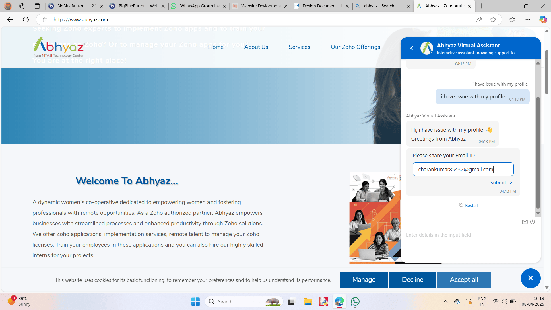
Task: Click the address bar URL
Action: click(x=81, y=20)
